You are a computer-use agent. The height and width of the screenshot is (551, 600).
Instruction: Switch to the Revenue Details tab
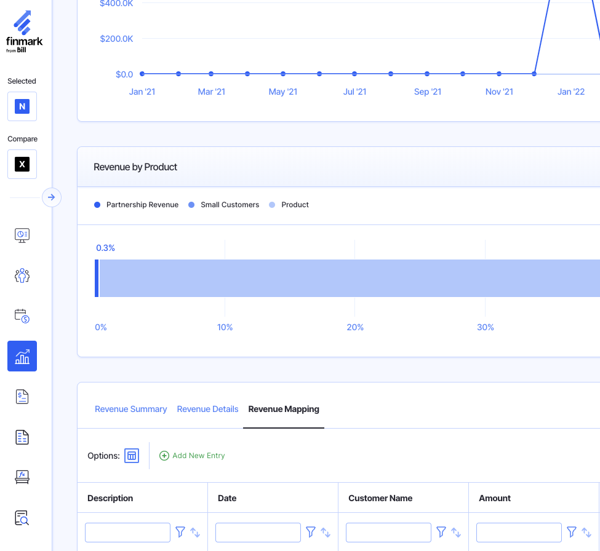tap(207, 409)
